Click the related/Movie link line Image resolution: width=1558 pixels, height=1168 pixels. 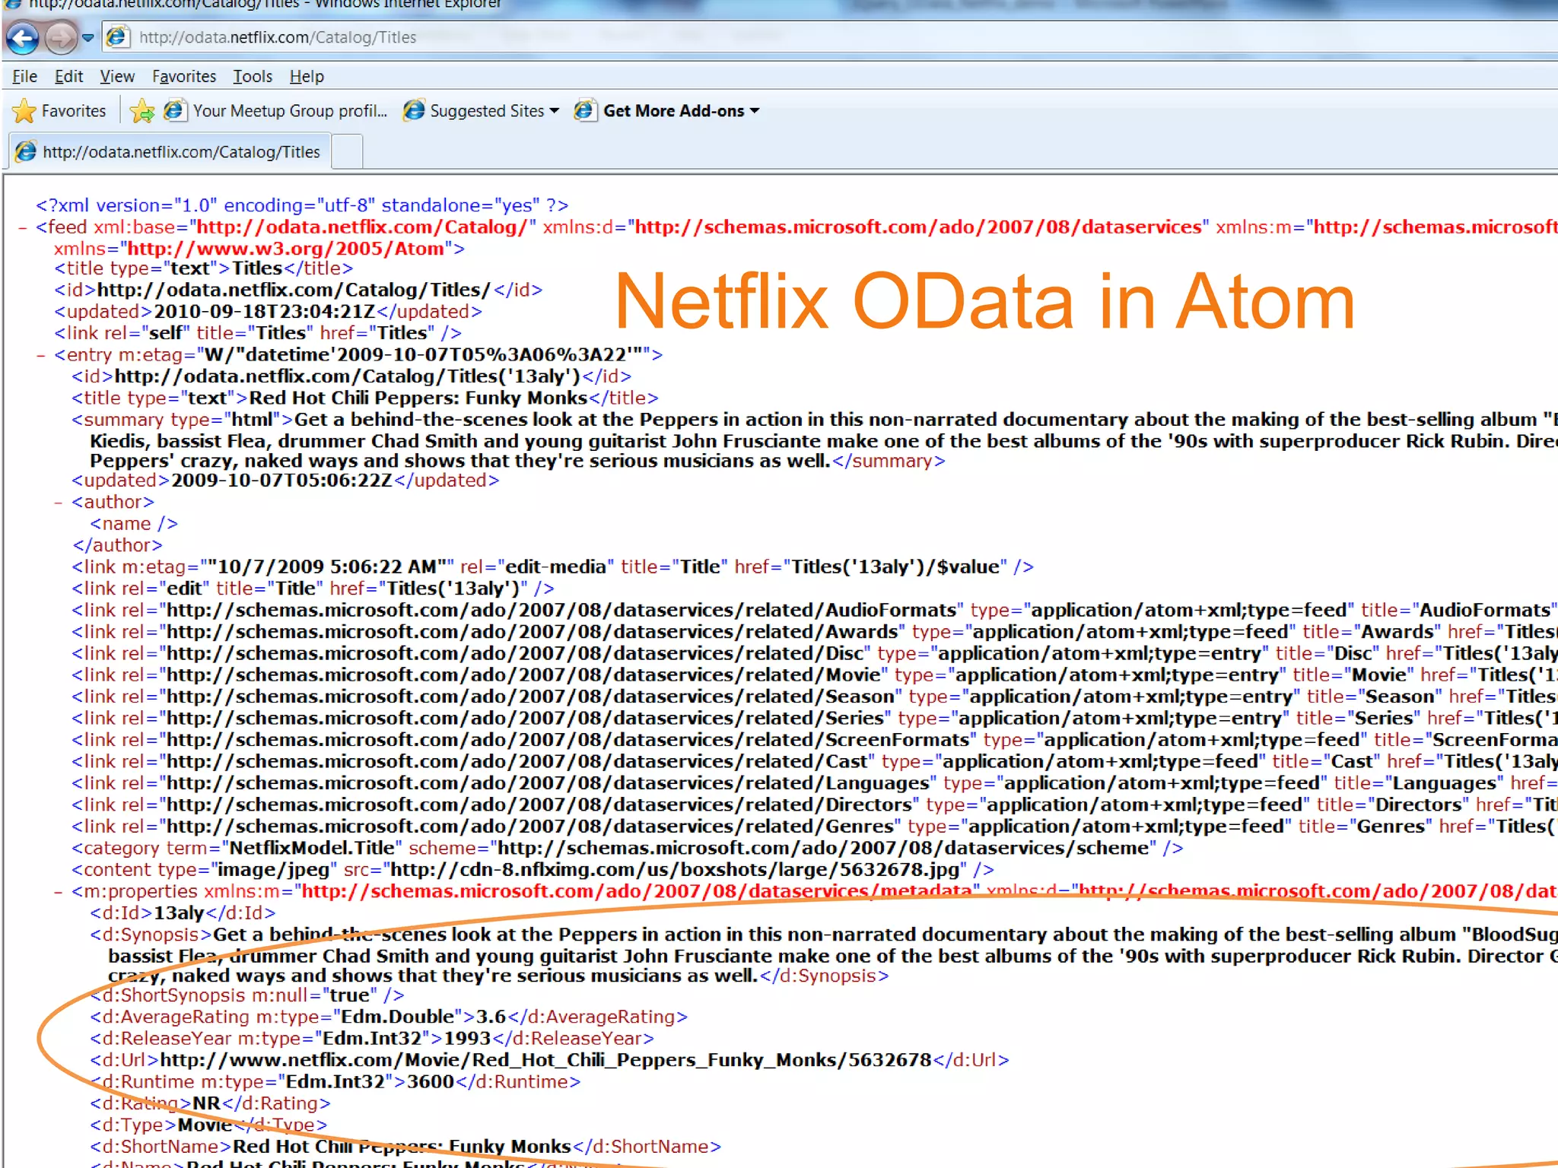(x=815, y=675)
